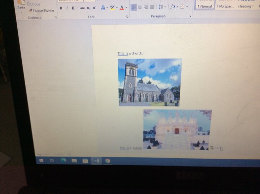This screenshot has height=194, width=260.
Task: Justify the paragraph text
Action: pos(152,7)
